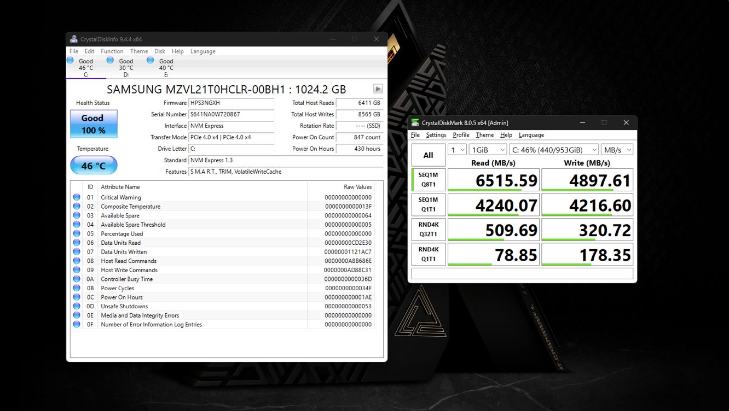This screenshot has height=411, width=729.
Task: Click the ID column header
Action: 90,187
